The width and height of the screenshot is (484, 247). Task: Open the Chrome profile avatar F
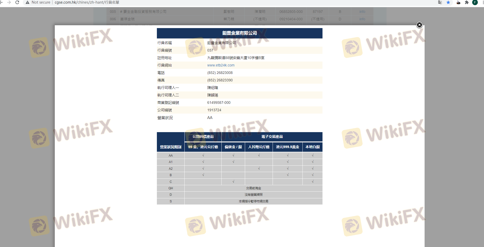click(475, 2)
